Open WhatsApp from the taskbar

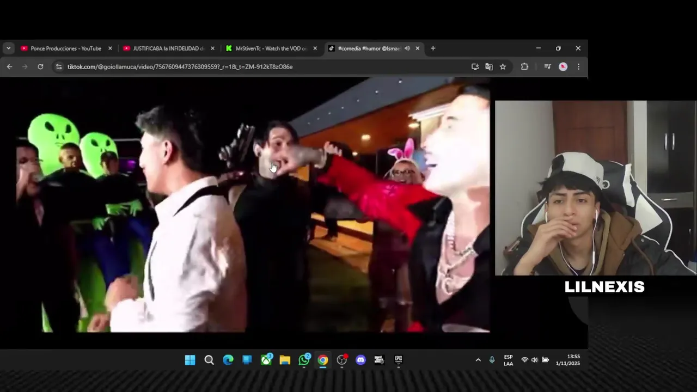tap(304, 360)
